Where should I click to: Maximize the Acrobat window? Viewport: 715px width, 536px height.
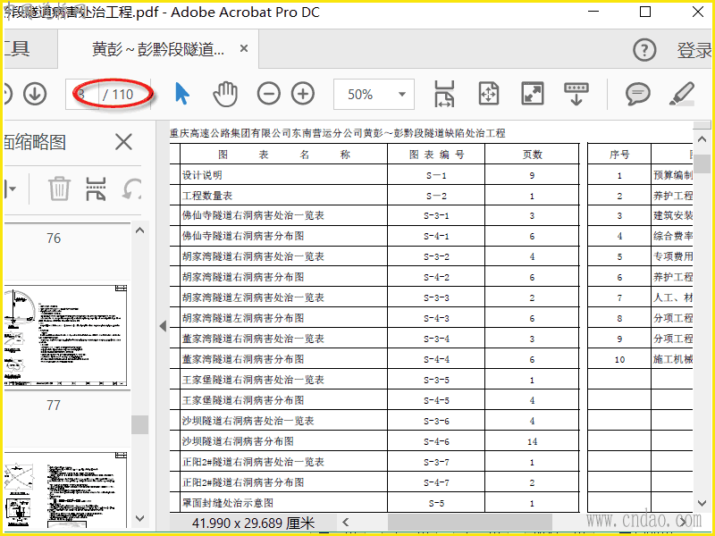(645, 12)
